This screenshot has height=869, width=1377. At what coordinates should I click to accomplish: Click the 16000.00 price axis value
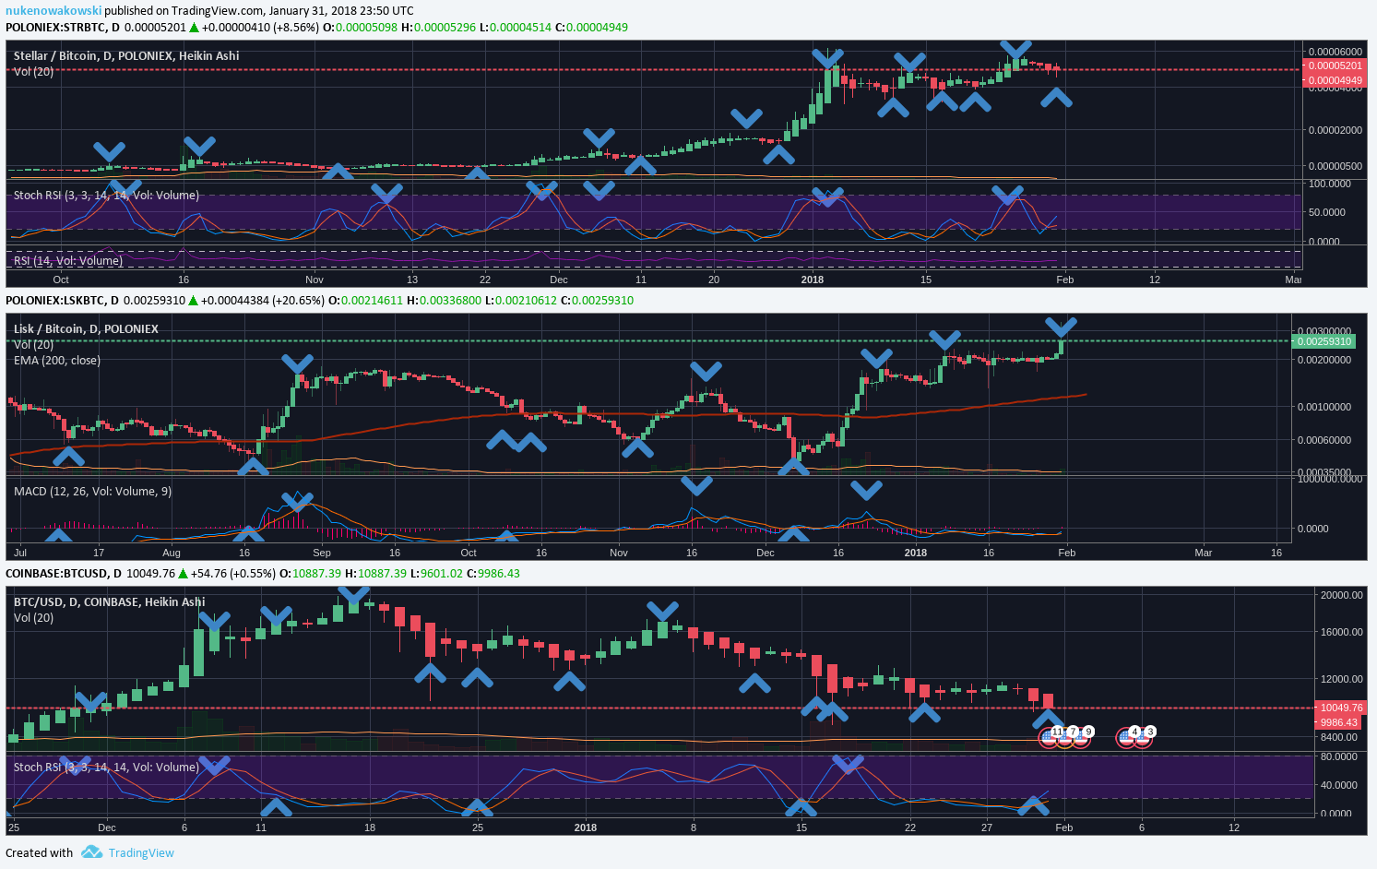point(1341,632)
